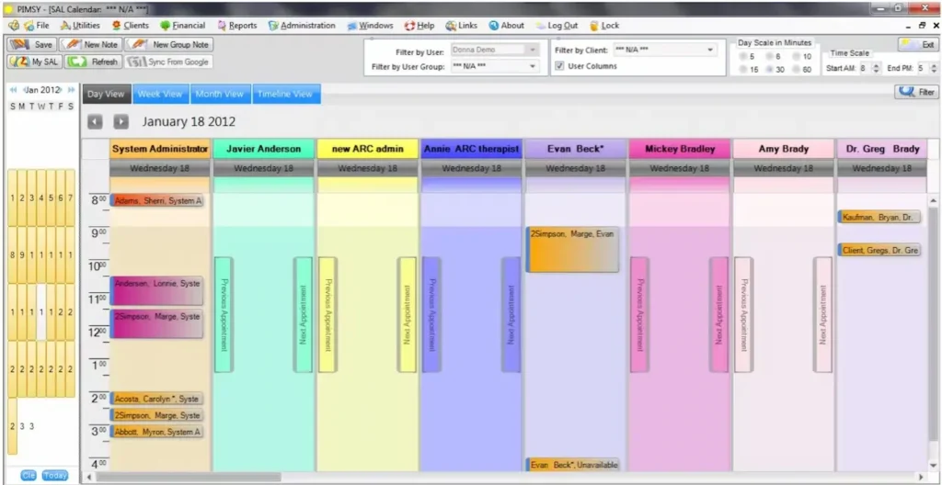Go to the previous day arrow
The height and width of the screenshot is (485, 942).
click(95, 122)
